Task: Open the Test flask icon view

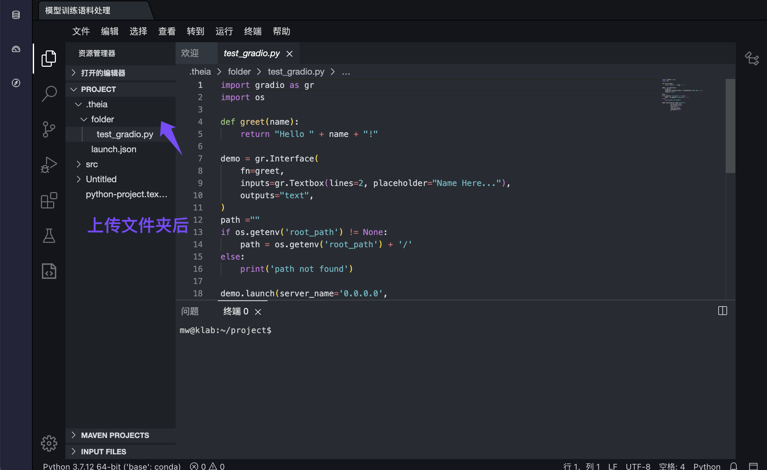Action: (x=49, y=236)
